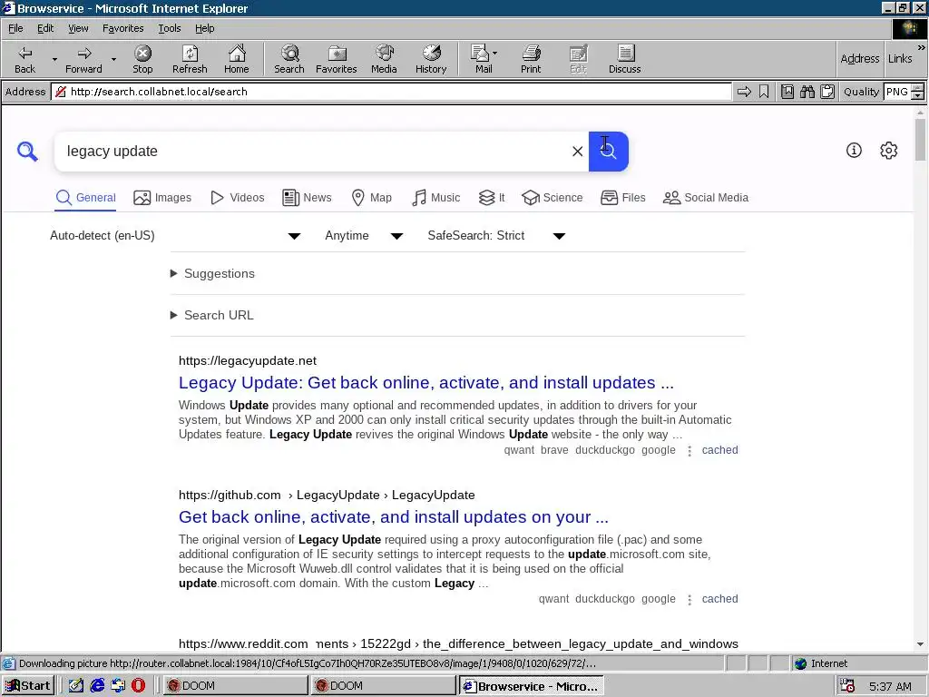929x697 pixels.
Task: Open the Favorites toolbar pane
Action: (336, 59)
